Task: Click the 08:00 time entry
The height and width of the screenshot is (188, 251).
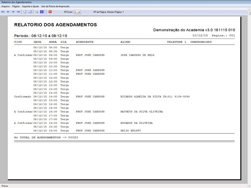Action: click(53, 48)
